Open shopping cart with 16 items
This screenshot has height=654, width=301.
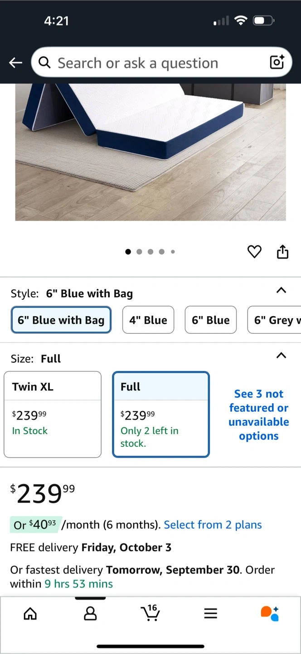pyautogui.click(x=150, y=613)
